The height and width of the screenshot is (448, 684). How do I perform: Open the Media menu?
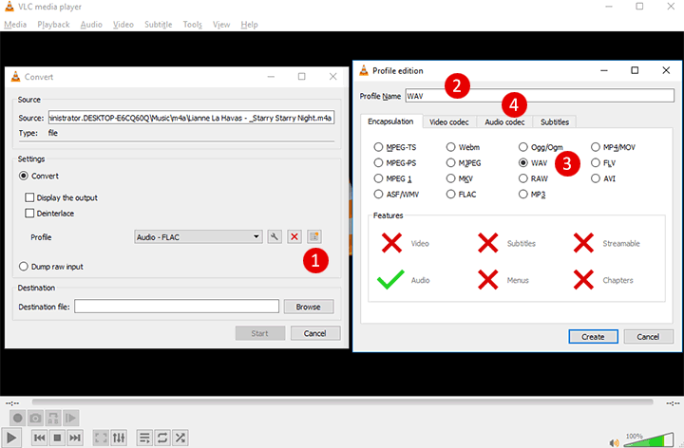point(15,25)
